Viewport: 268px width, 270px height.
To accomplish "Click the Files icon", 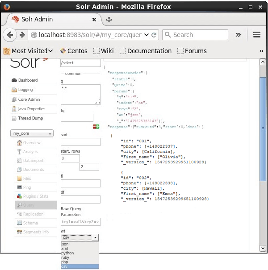I will pyautogui.click(x=19, y=179).
